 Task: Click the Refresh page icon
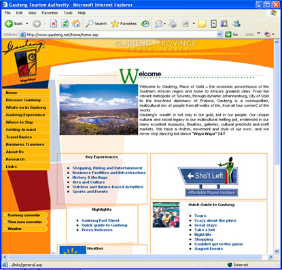(x=65, y=24)
